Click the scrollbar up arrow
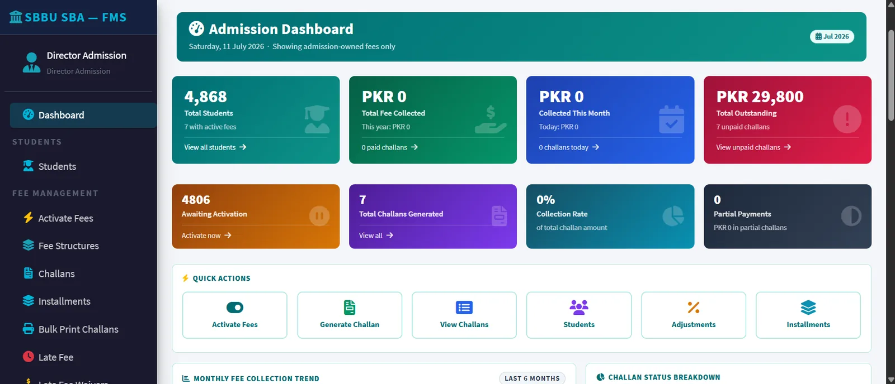 [x=891, y=4]
